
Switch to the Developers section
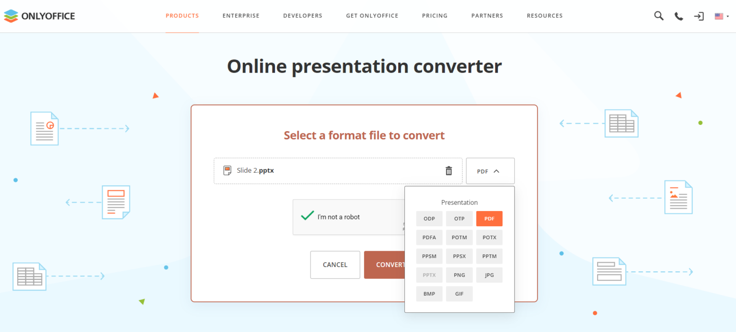[302, 15]
